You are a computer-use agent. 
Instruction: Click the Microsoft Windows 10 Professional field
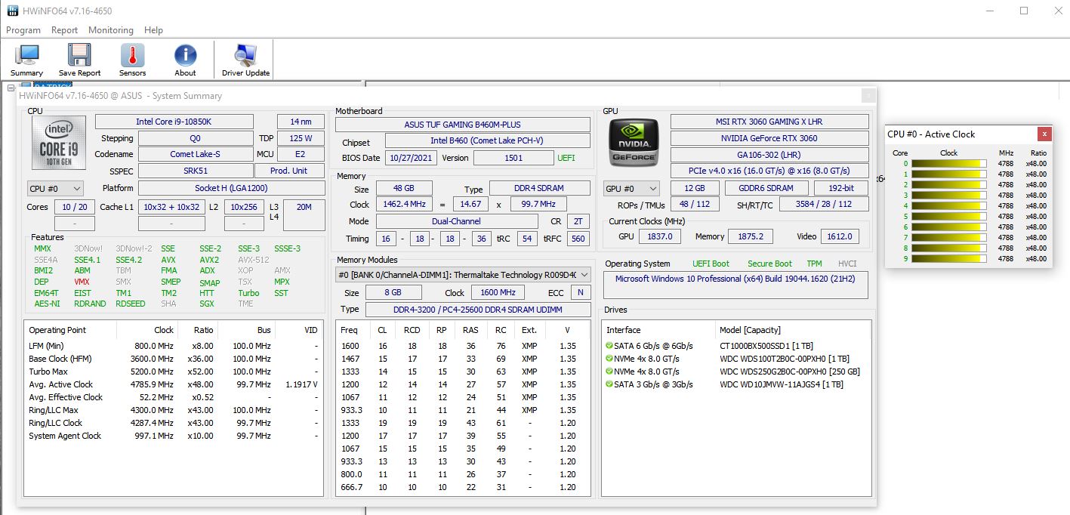tap(735, 285)
